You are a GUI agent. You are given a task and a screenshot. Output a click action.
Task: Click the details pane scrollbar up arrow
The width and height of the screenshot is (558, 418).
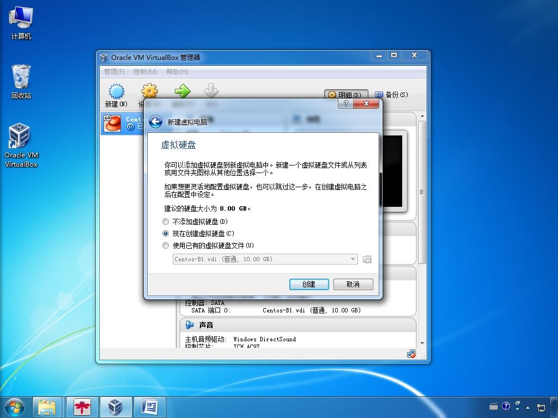tap(422, 116)
